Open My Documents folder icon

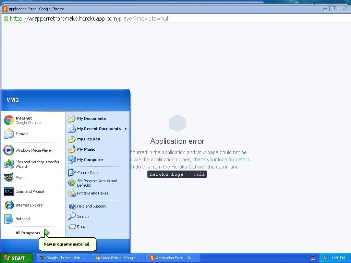click(x=72, y=118)
